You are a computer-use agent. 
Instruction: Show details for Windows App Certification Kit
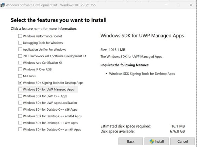click(x=42, y=63)
